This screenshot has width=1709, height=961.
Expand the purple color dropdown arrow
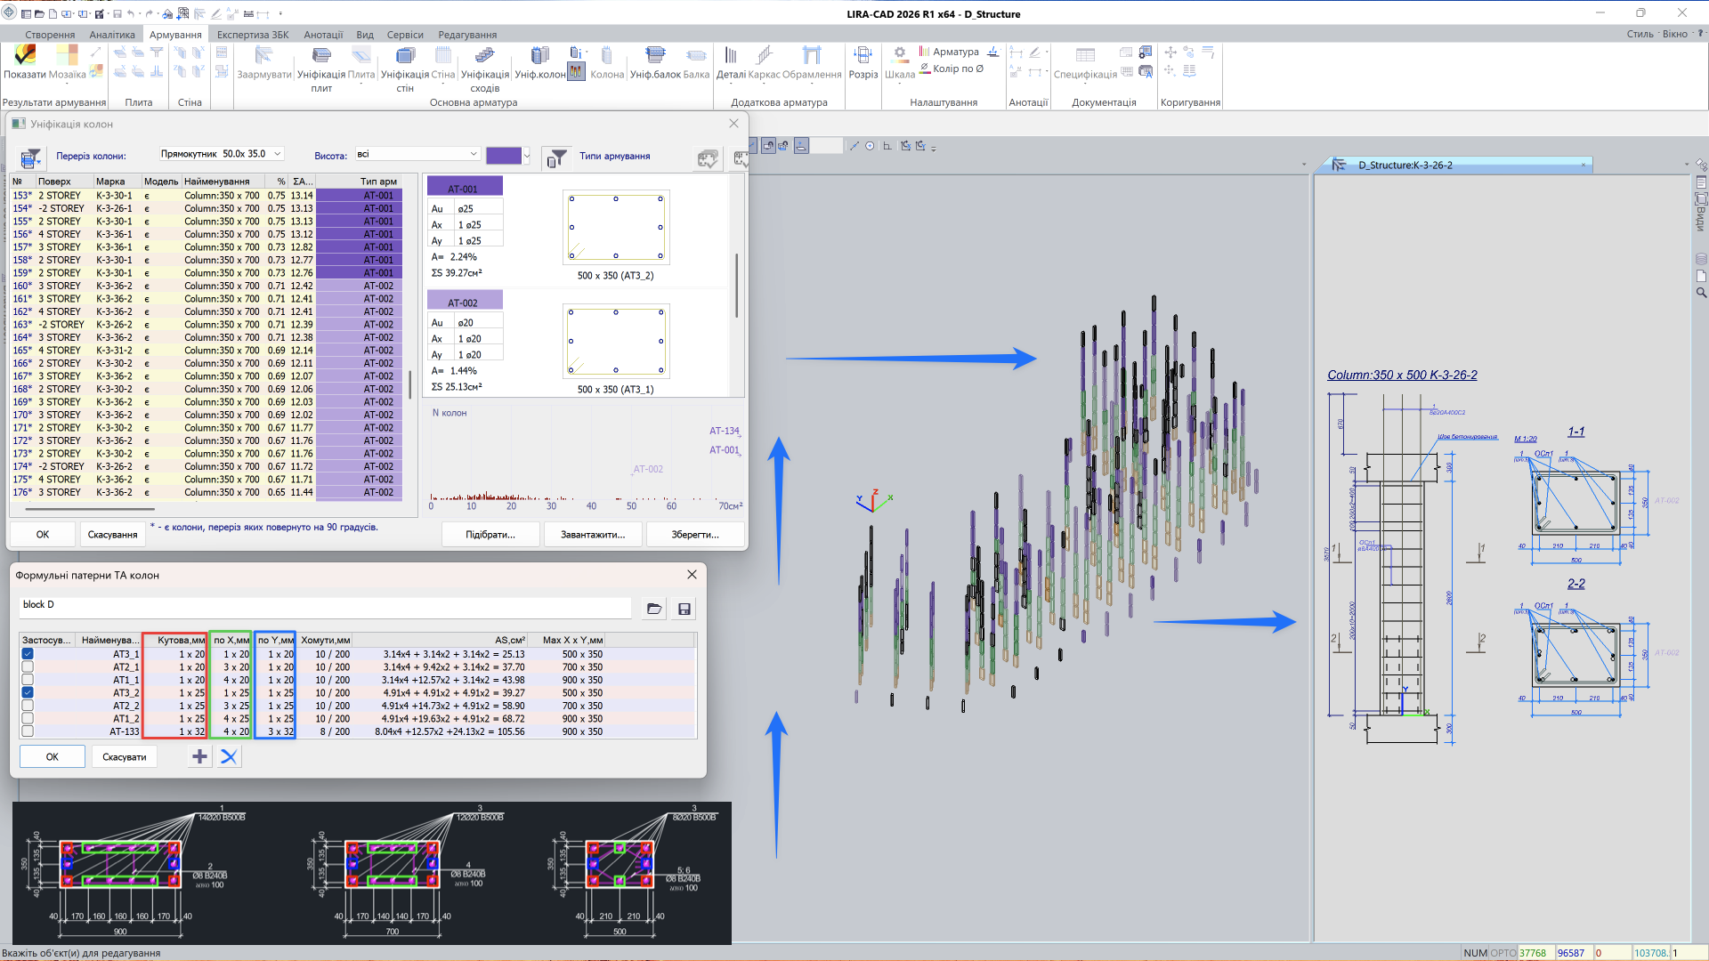pos(527,156)
